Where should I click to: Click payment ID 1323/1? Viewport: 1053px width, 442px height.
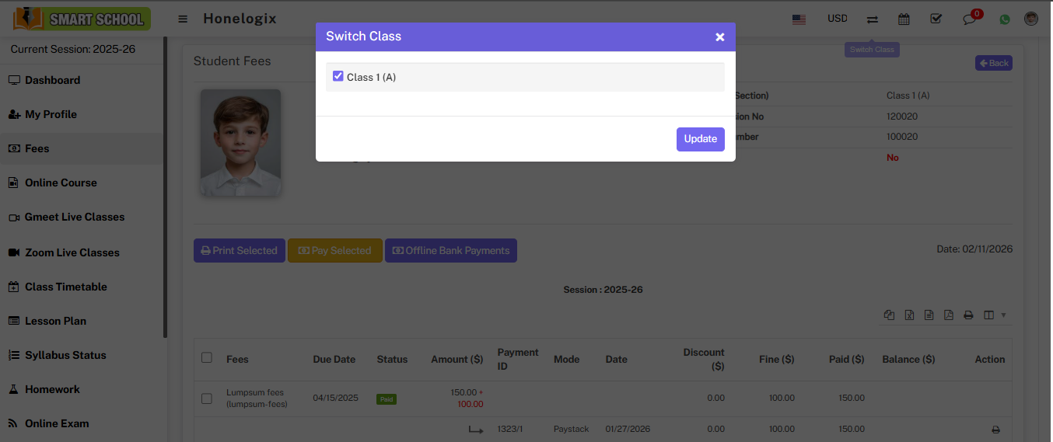pos(509,429)
